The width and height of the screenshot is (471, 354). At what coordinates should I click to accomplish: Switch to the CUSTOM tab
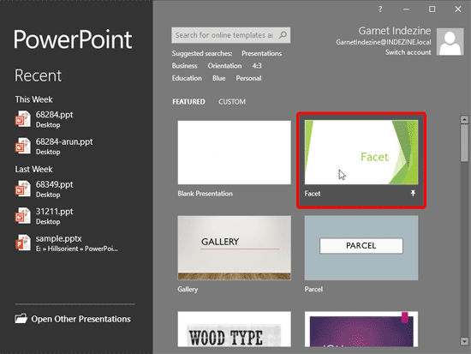232,102
